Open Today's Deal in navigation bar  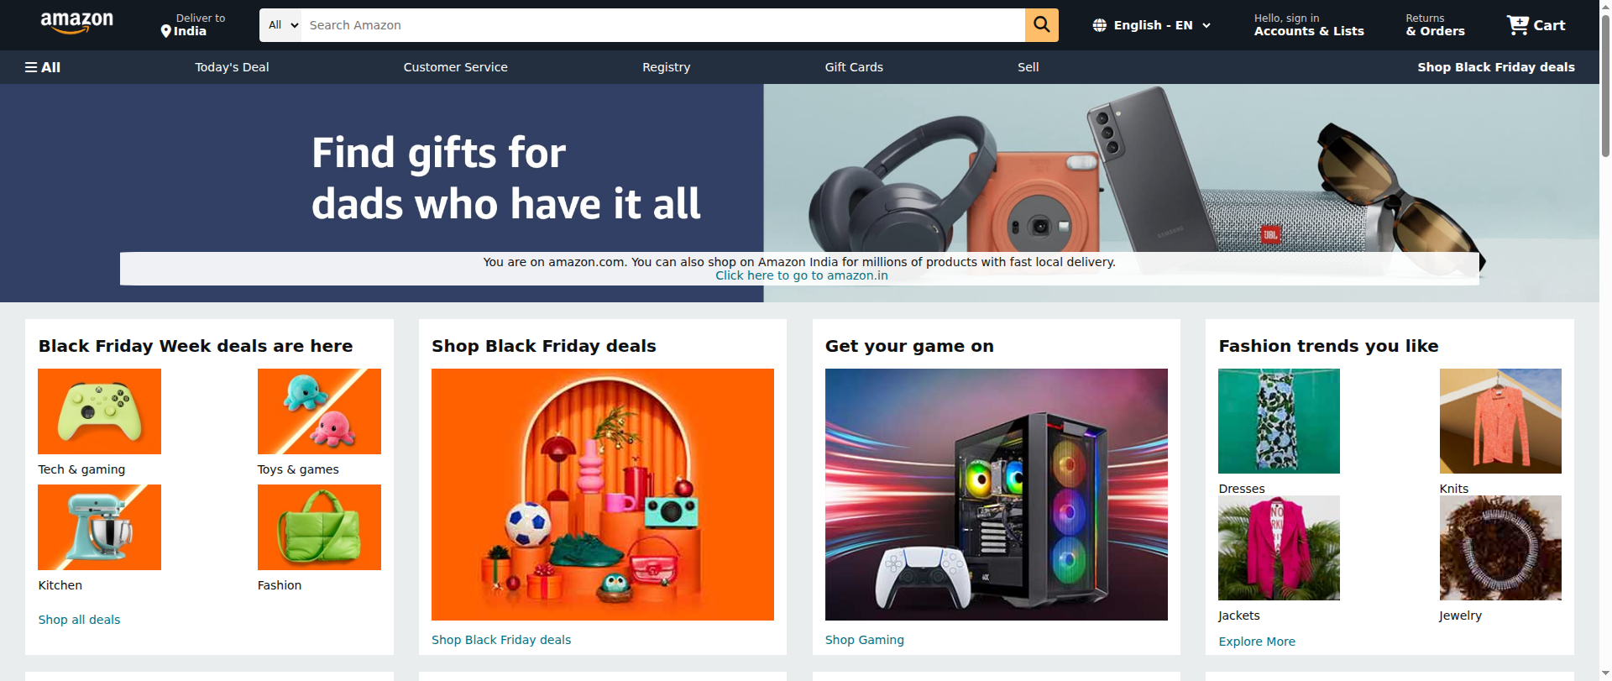(232, 67)
